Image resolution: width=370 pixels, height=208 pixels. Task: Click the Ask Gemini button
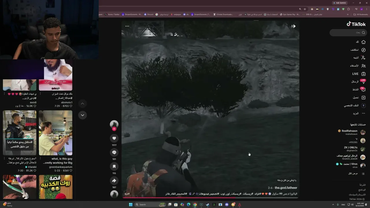click(340, 3)
